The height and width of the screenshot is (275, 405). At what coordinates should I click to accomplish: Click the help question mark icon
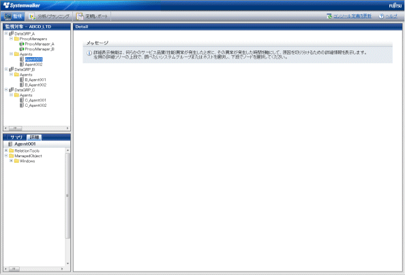pyautogui.click(x=381, y=16)
